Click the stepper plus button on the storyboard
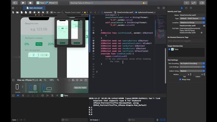 click(46, 55)
